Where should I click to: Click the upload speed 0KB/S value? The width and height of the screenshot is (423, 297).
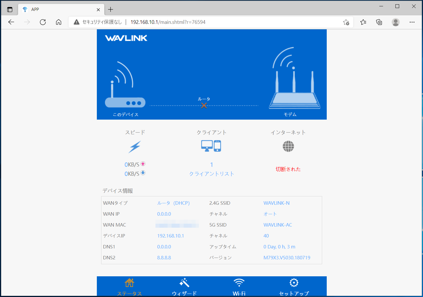click(132, 165)
